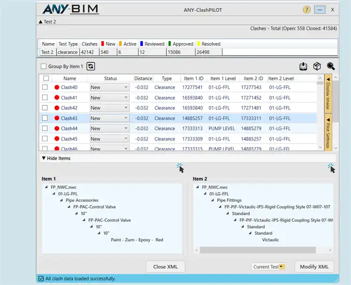The image size is (351, 285).
Task: Click the ANY-BIM logo
Action: tap(71, 9)
